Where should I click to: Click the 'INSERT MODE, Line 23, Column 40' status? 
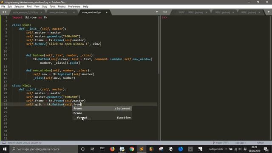25,143
